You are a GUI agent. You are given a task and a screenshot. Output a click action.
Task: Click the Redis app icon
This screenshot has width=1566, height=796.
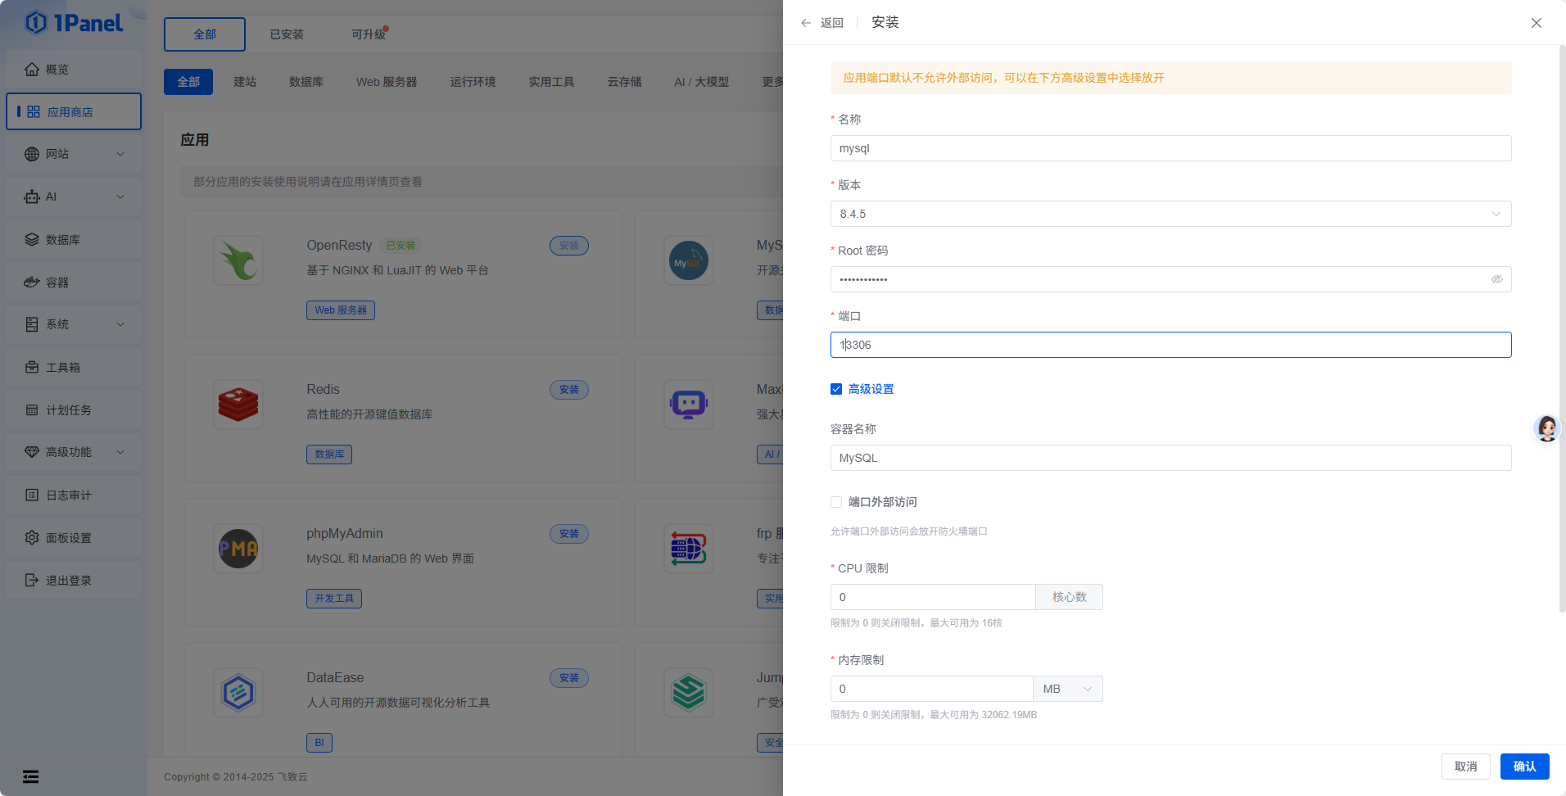pos(238,405)
